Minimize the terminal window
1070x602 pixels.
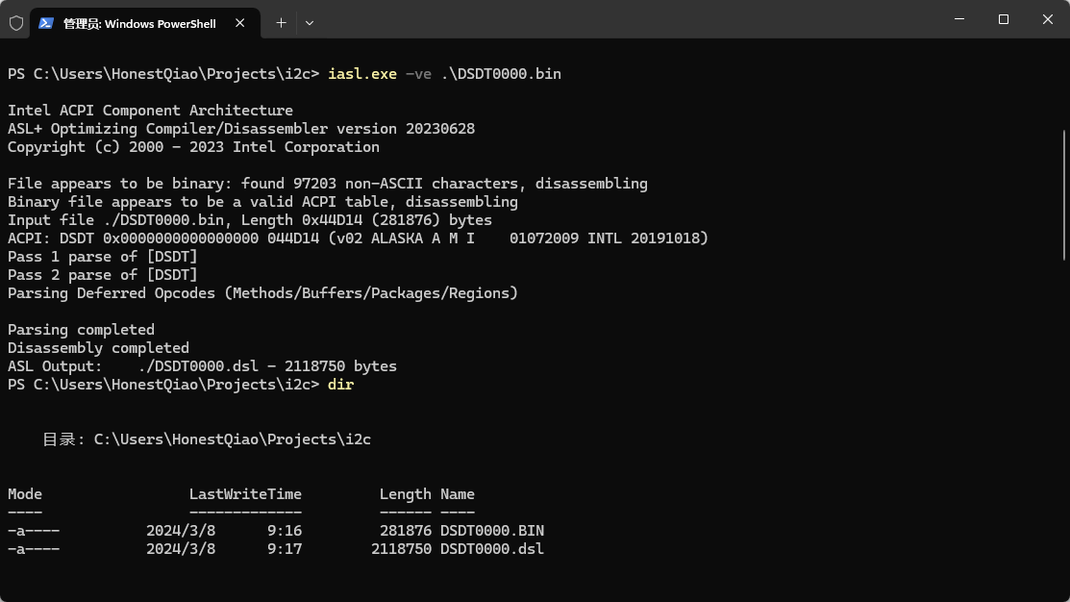point(958,19)
